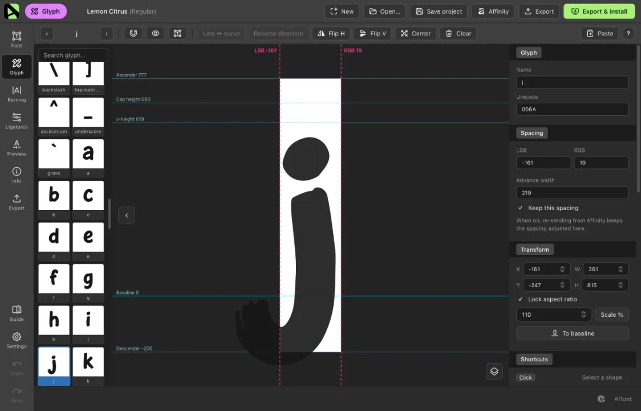Select the Glyph mode pill at top

(x=46, y=11)
